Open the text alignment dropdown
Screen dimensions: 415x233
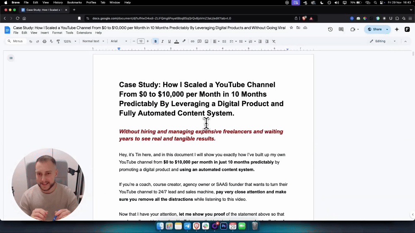tap(216, 41)
